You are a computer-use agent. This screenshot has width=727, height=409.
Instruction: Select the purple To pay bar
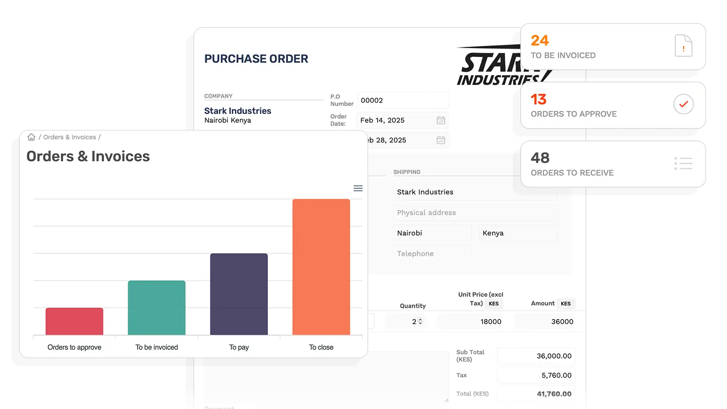[x=239, y=294]
